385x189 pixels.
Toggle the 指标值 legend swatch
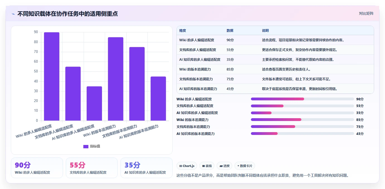86,146
